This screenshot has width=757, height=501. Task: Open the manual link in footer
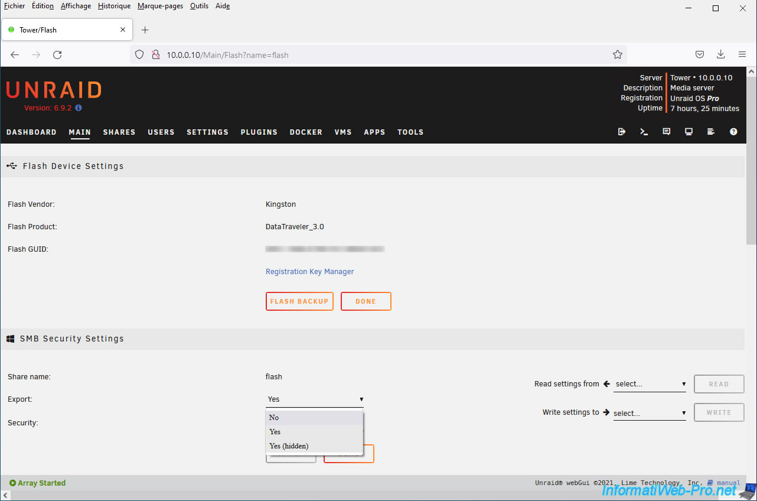coord(727,483)
